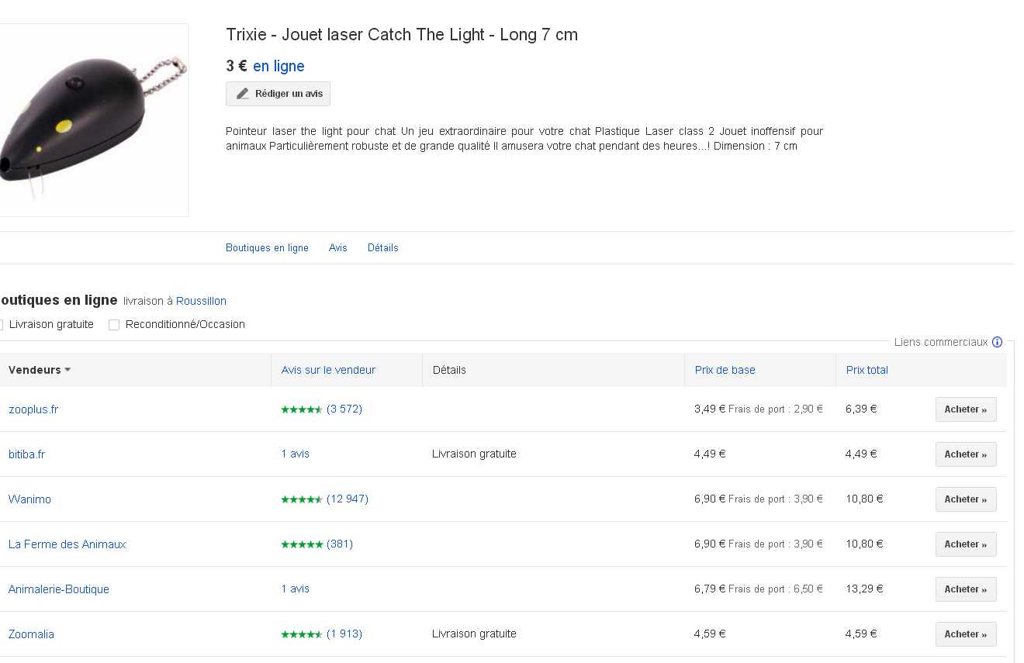Click the laser mouse toy product image

[x=92, y=120]
